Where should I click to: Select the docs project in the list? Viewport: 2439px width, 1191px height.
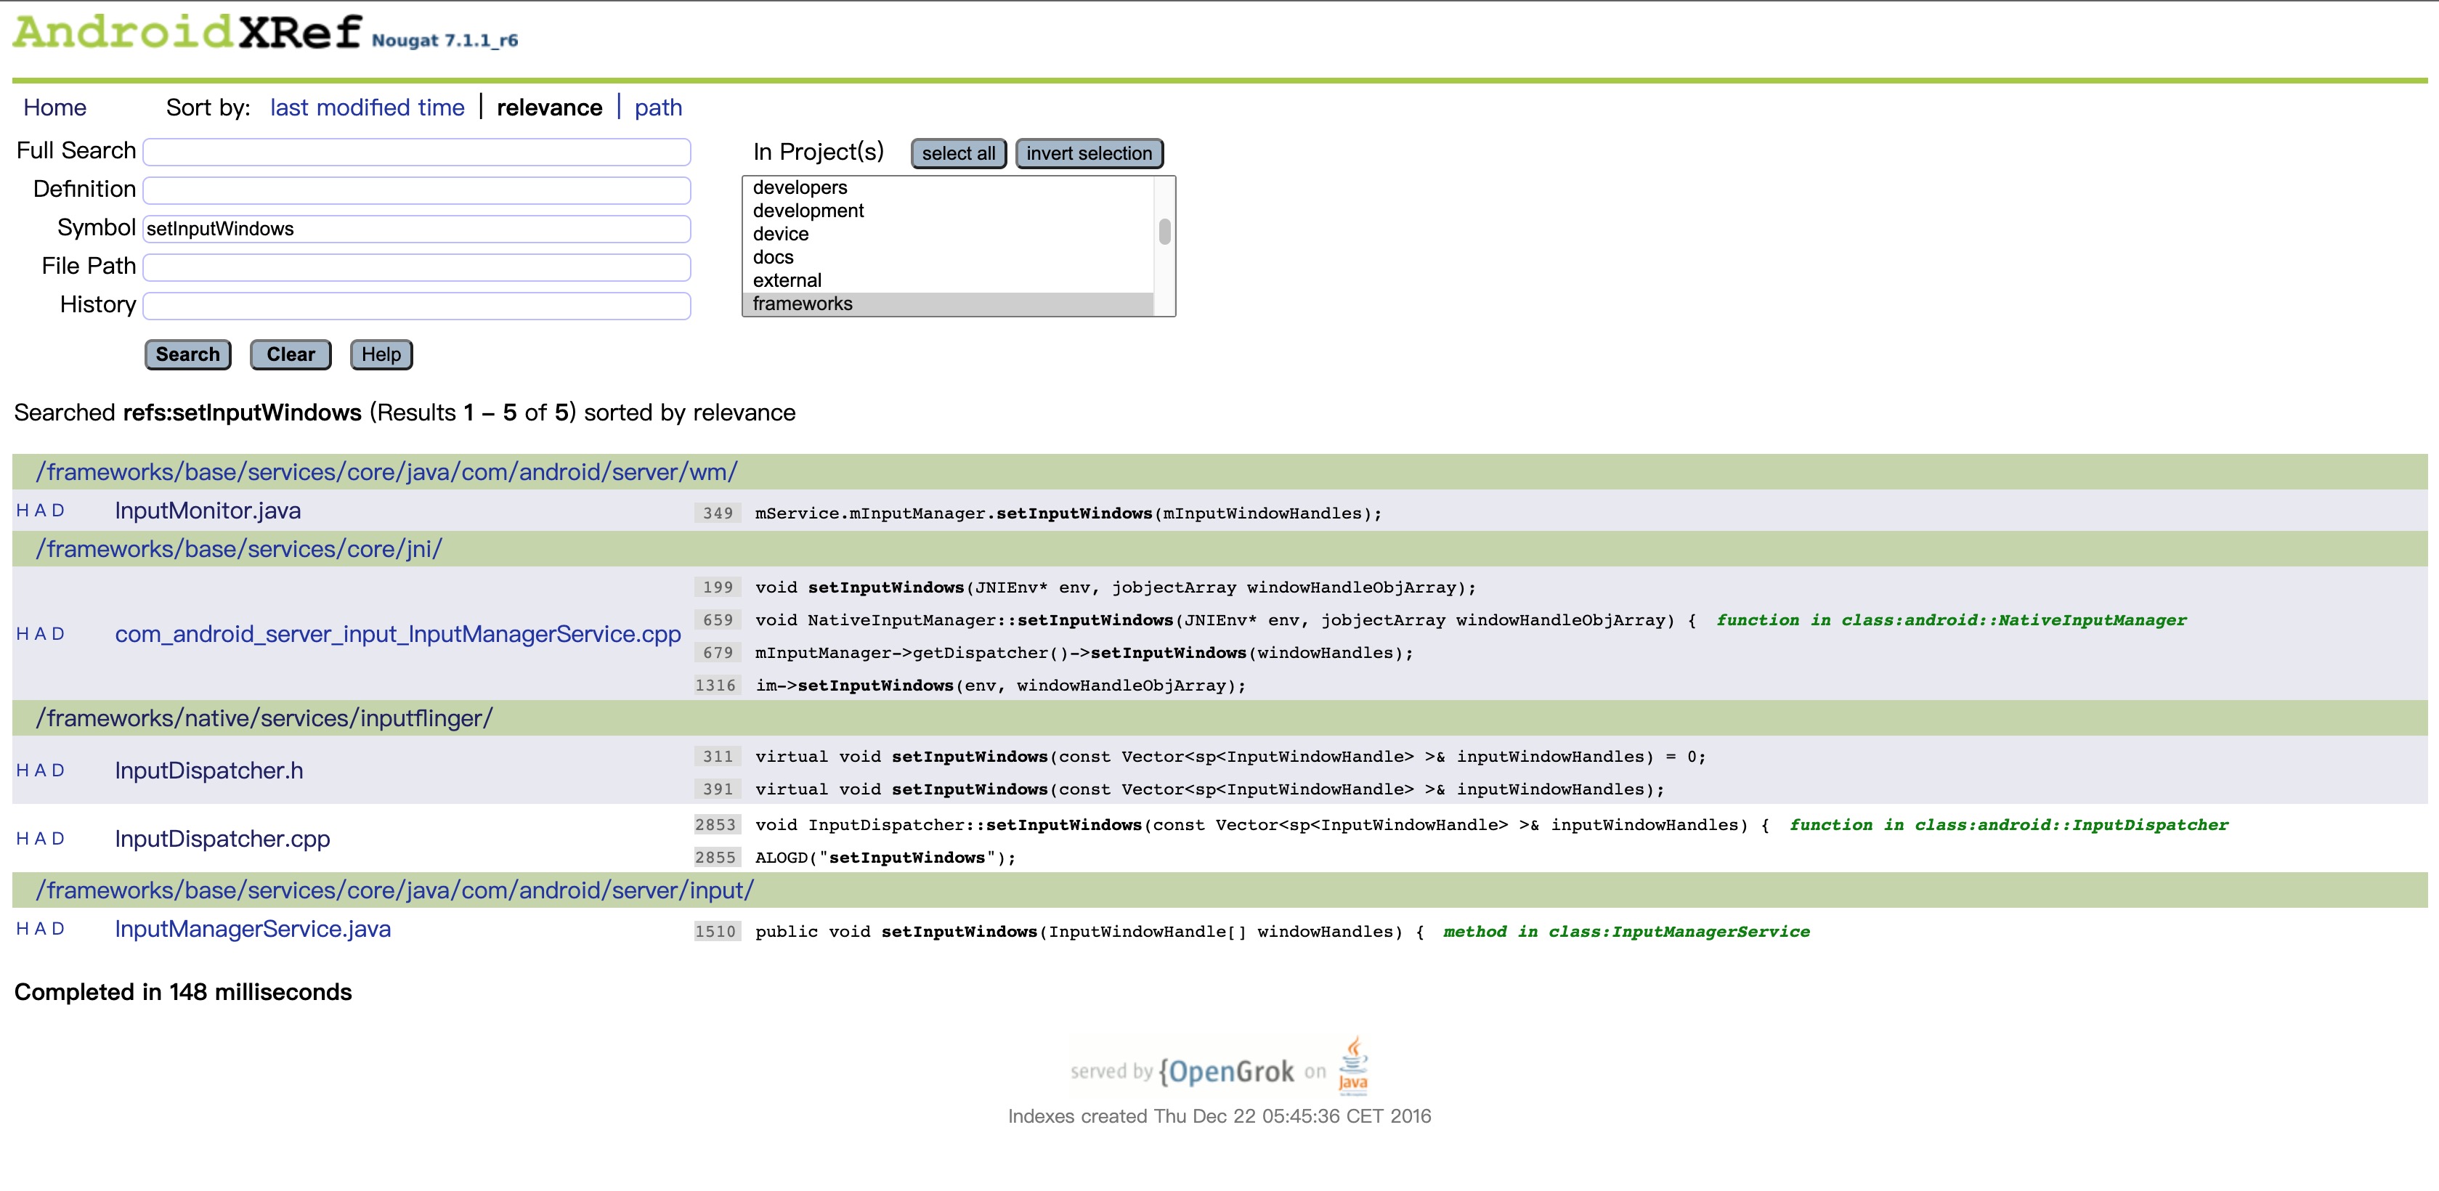coord(773,256)
